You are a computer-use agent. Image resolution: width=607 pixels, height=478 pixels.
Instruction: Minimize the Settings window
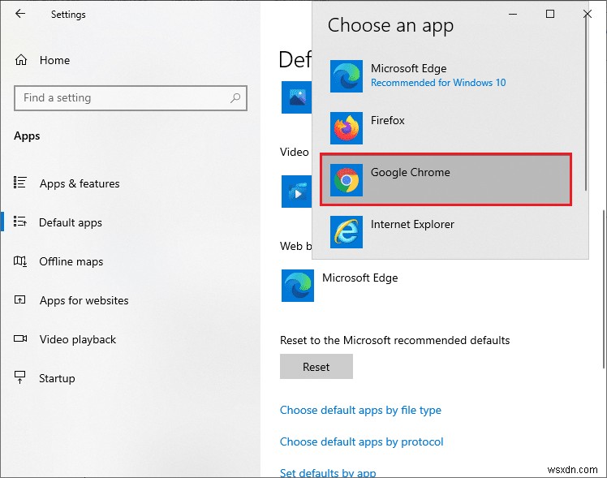pos(513,14)
